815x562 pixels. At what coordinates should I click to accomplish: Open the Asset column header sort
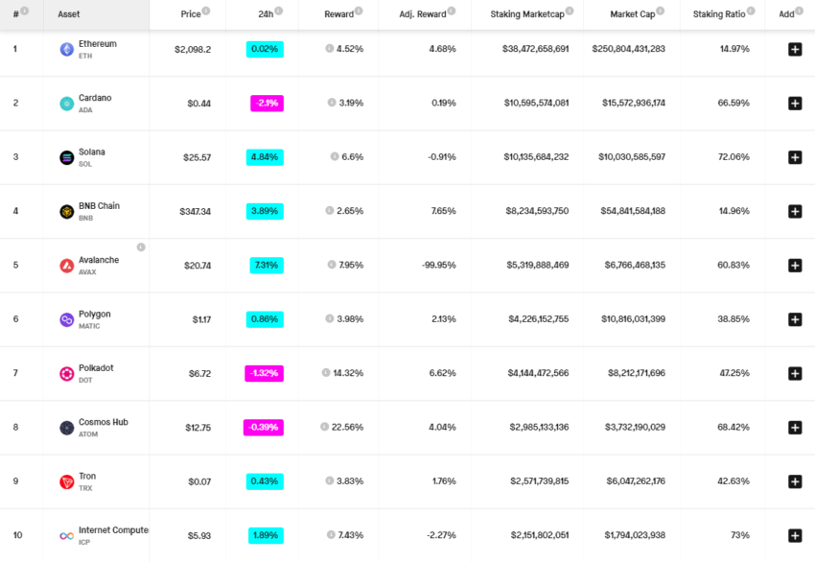tap(68, 14)
